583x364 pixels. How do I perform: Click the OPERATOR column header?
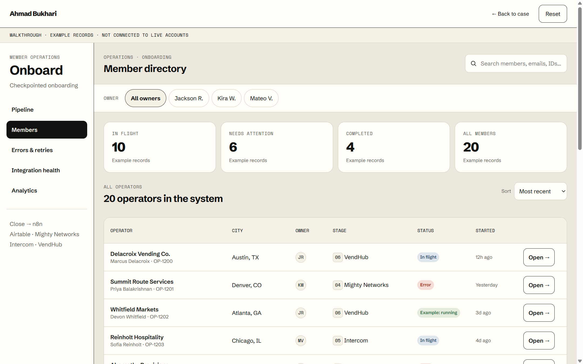[121, 231]
